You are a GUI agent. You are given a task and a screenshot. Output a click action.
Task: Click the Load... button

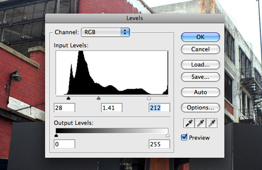tap(200, 65)
